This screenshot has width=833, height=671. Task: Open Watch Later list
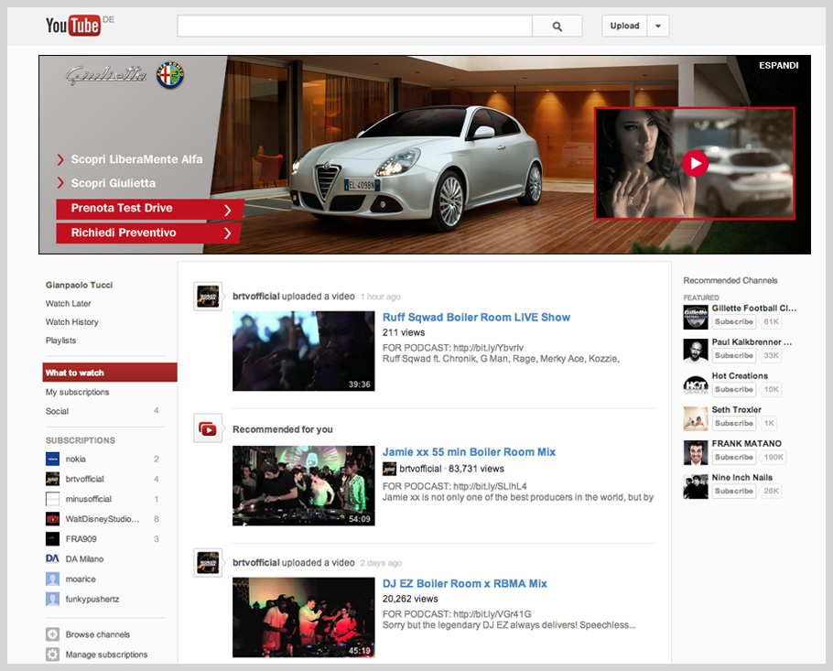pos(68,303)
